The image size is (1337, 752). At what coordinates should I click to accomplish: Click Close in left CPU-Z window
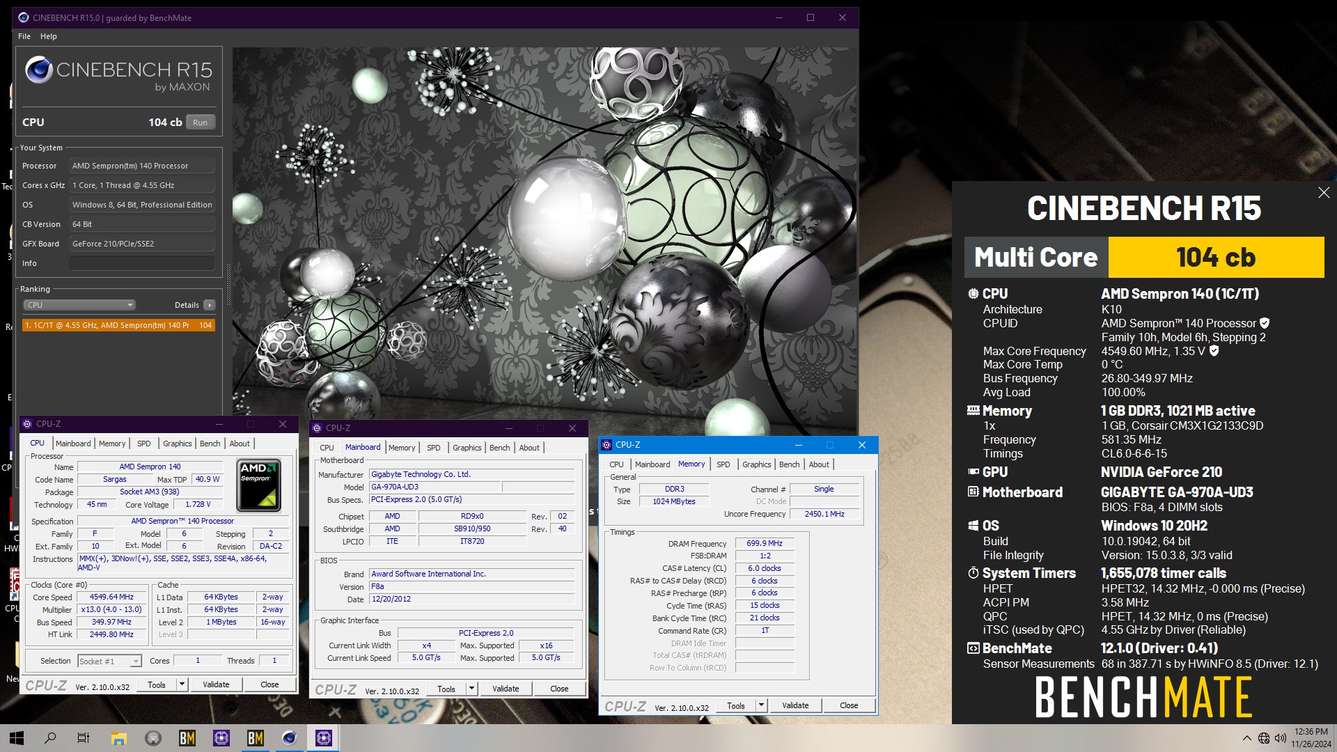point(269,684)
